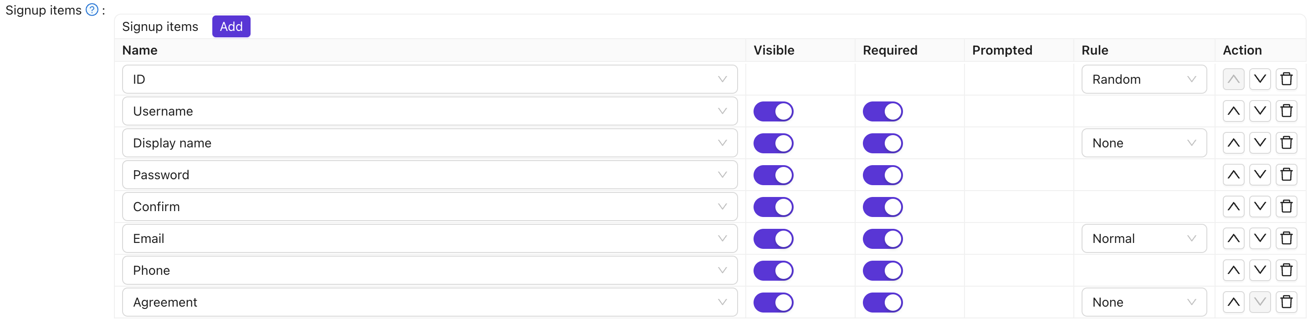Delete the Agreement row using the trash icon
Viewport: 1313px width, 323px height.
tap(1287, 302)
